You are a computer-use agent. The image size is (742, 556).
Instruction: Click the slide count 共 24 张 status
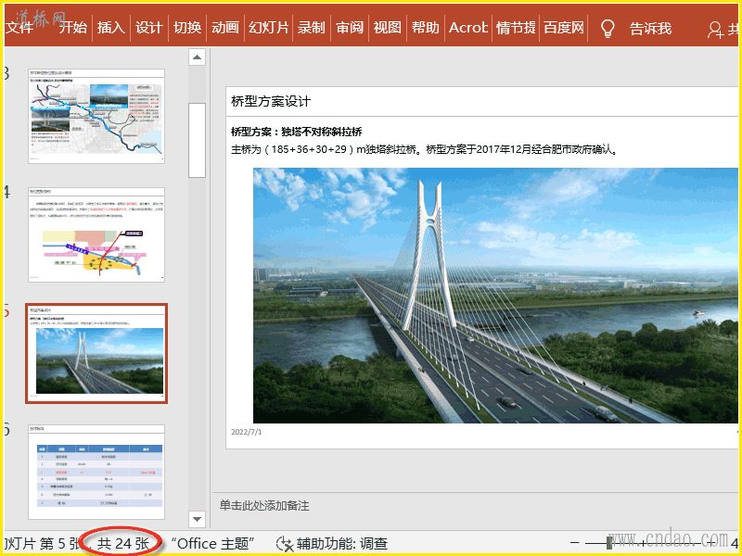coord(123,544)
